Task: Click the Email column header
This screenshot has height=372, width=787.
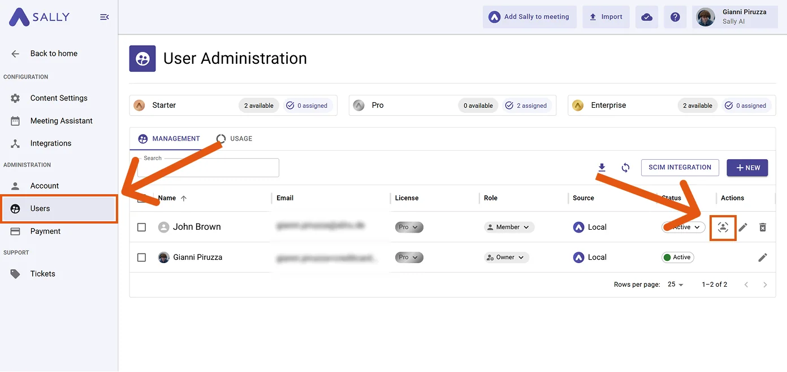Action: [285, 198]
